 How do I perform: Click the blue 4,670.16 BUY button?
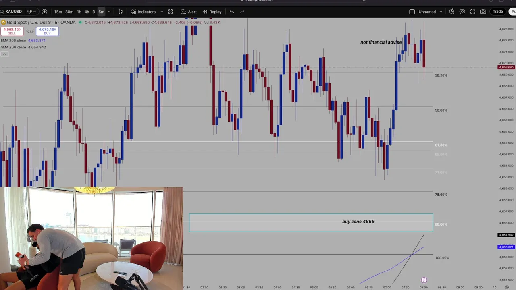tap(47, 31)
